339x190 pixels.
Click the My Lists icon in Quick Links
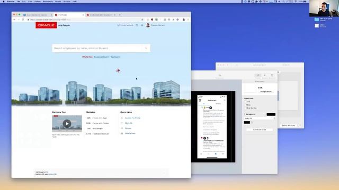122,123
